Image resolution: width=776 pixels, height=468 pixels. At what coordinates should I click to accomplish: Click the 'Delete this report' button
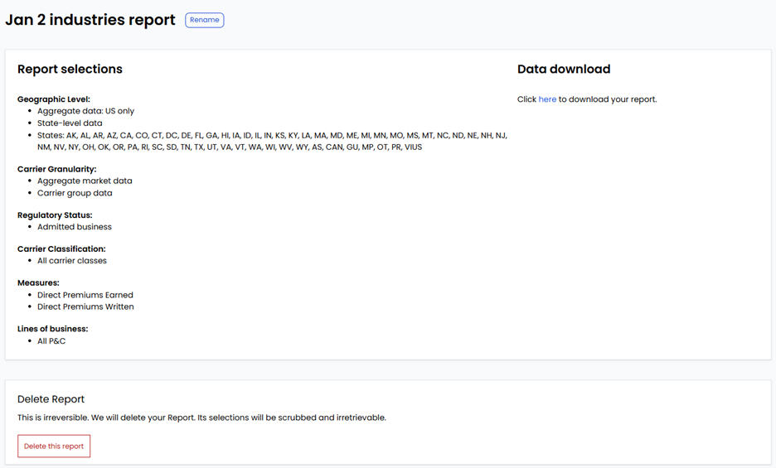click(x=54, y=446)
